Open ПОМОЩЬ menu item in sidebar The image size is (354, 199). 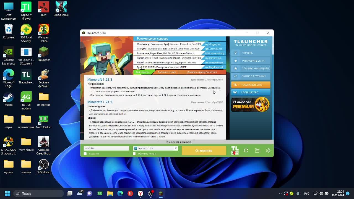click(x=251, y=53)
